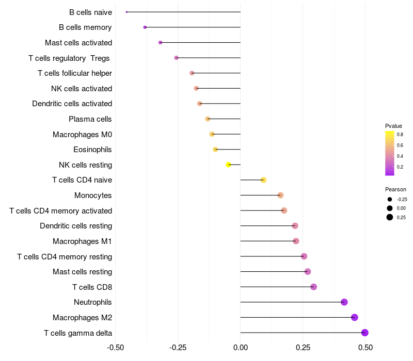Image resolution: width=413 pixels, height=361 pixels.
Task: Click the Mast cells activated axis label
Action: [78, 42]
